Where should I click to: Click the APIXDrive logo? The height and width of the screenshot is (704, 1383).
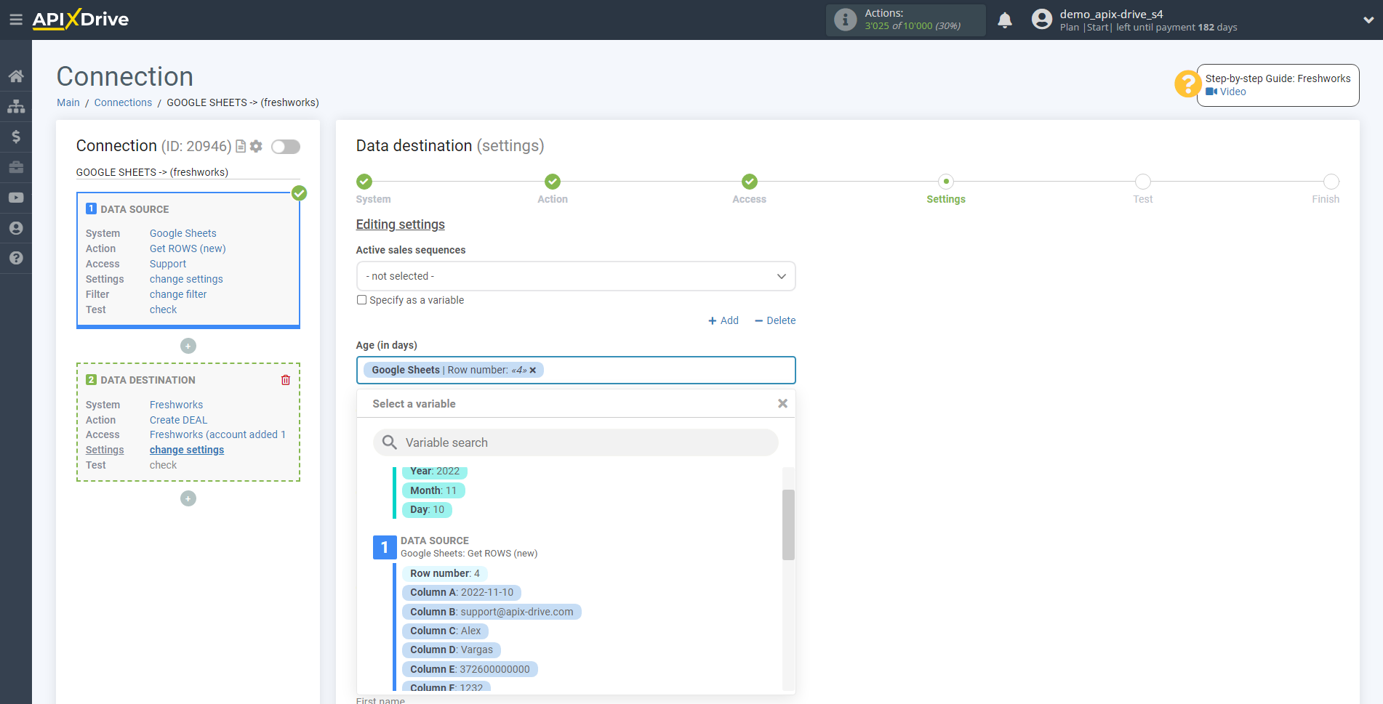coord(81,20)
